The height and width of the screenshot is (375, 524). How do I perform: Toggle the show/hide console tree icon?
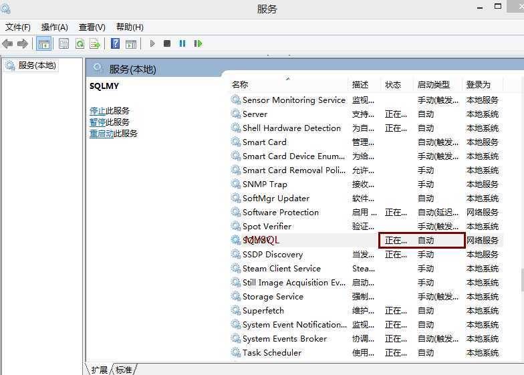click(44, 44)
